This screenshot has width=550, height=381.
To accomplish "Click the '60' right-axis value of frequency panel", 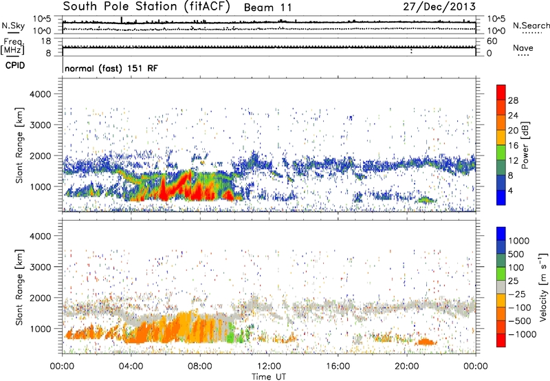I will 492,41.
